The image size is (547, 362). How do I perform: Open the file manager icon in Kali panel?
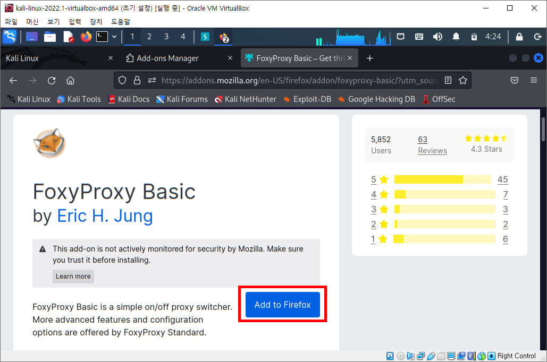coord(50,37)
